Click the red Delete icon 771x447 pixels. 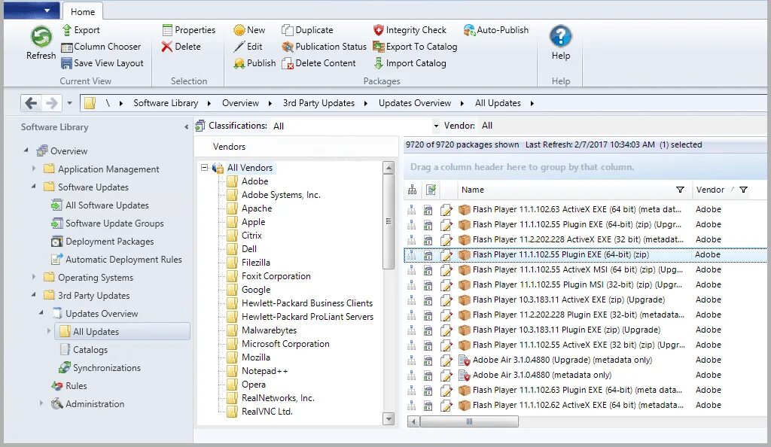pos(166,47)
